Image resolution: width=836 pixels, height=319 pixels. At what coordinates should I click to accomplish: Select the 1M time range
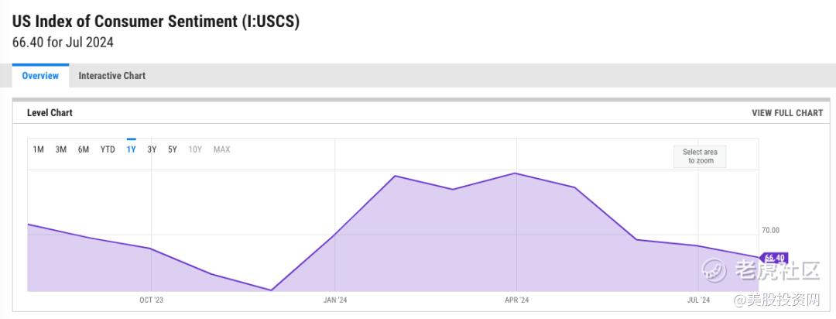tap(39, 149)
